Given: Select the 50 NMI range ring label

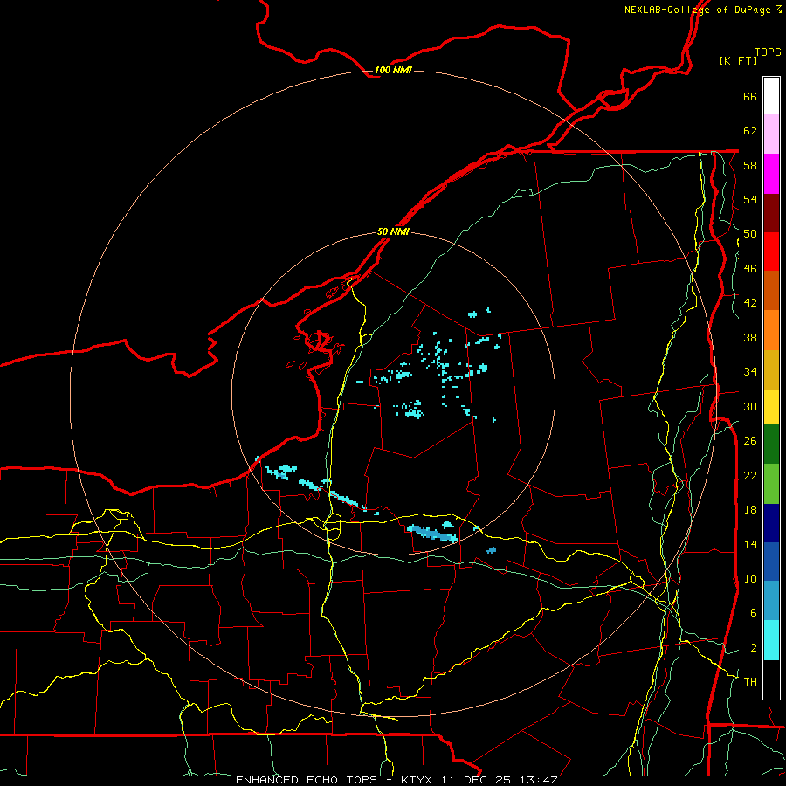Looking at the screenshot, I should [393, 231].
